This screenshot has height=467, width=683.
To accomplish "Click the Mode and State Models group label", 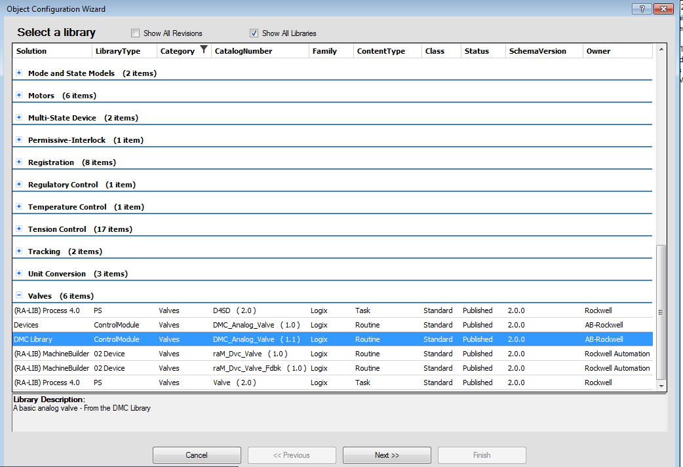I will click(71, 73).
